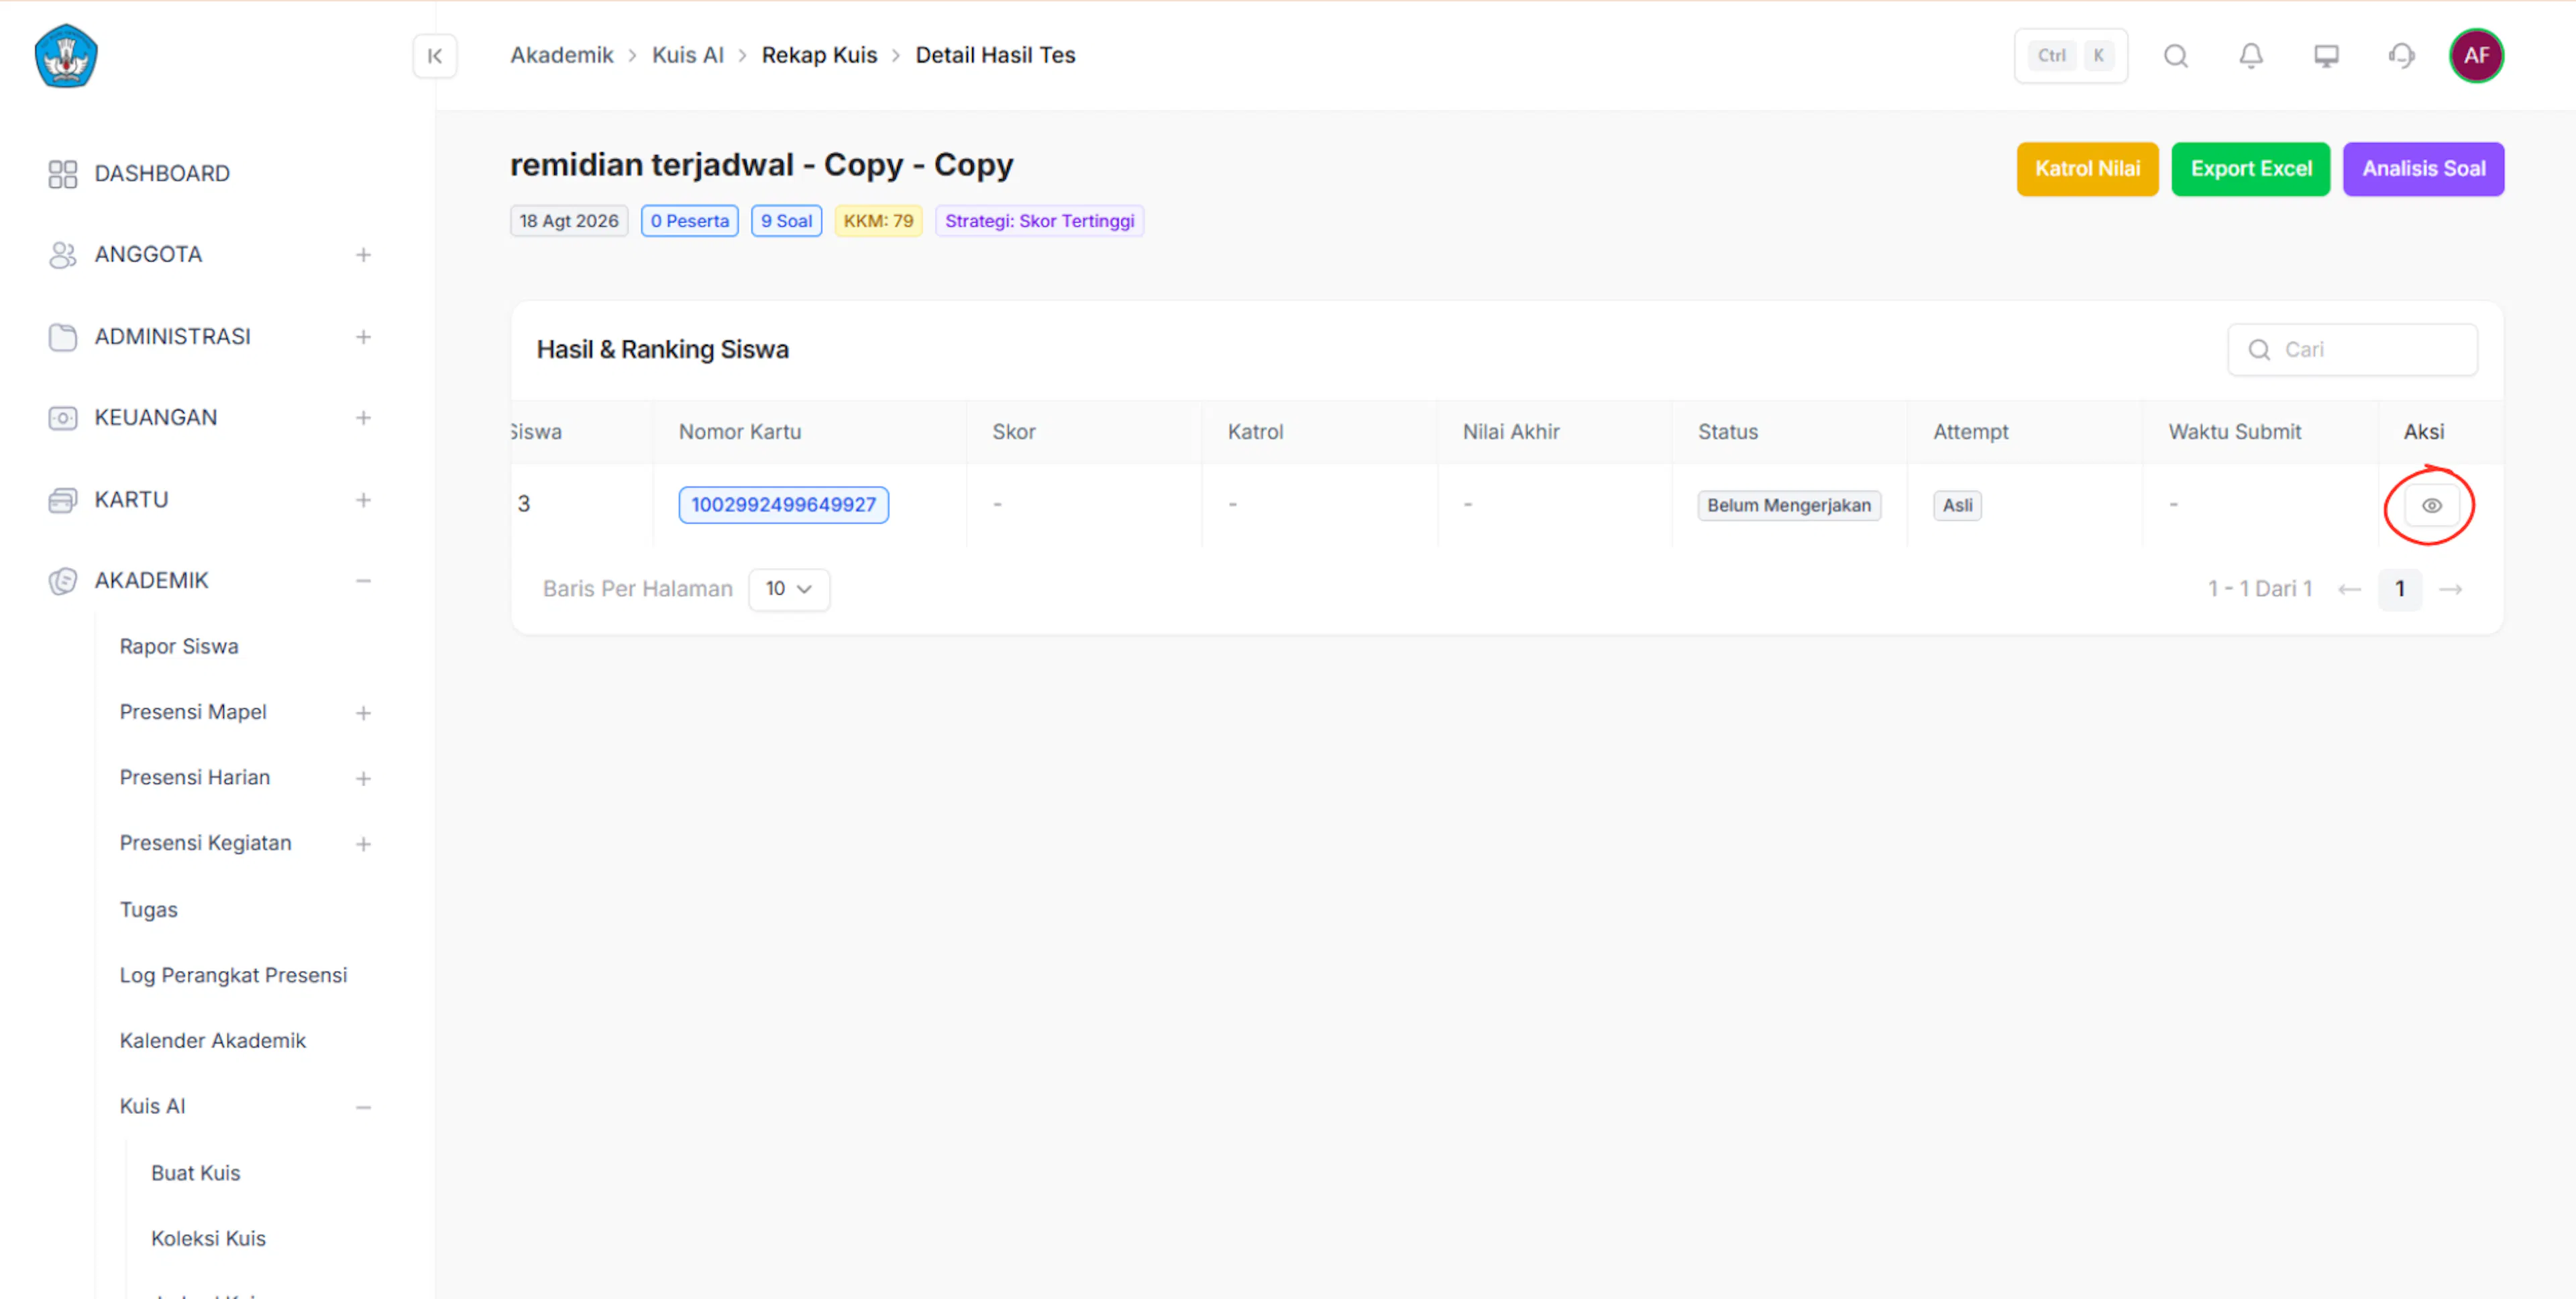Image resolution: width=2576 pixels, height=1299 pixels.
Task: Click the Akademik sidebar icon
Action: pyautogui.click(x=62, y=581)
